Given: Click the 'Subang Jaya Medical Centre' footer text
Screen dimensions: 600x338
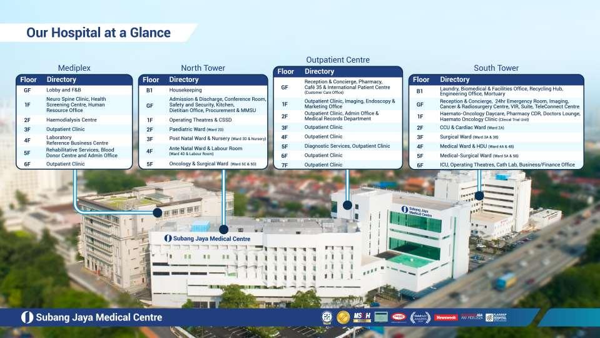Looking at the screenshot, I should coord(99,317).
